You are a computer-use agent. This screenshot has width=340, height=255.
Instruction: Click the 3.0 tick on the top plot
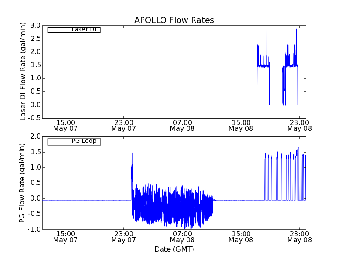(x=35, y=25)
